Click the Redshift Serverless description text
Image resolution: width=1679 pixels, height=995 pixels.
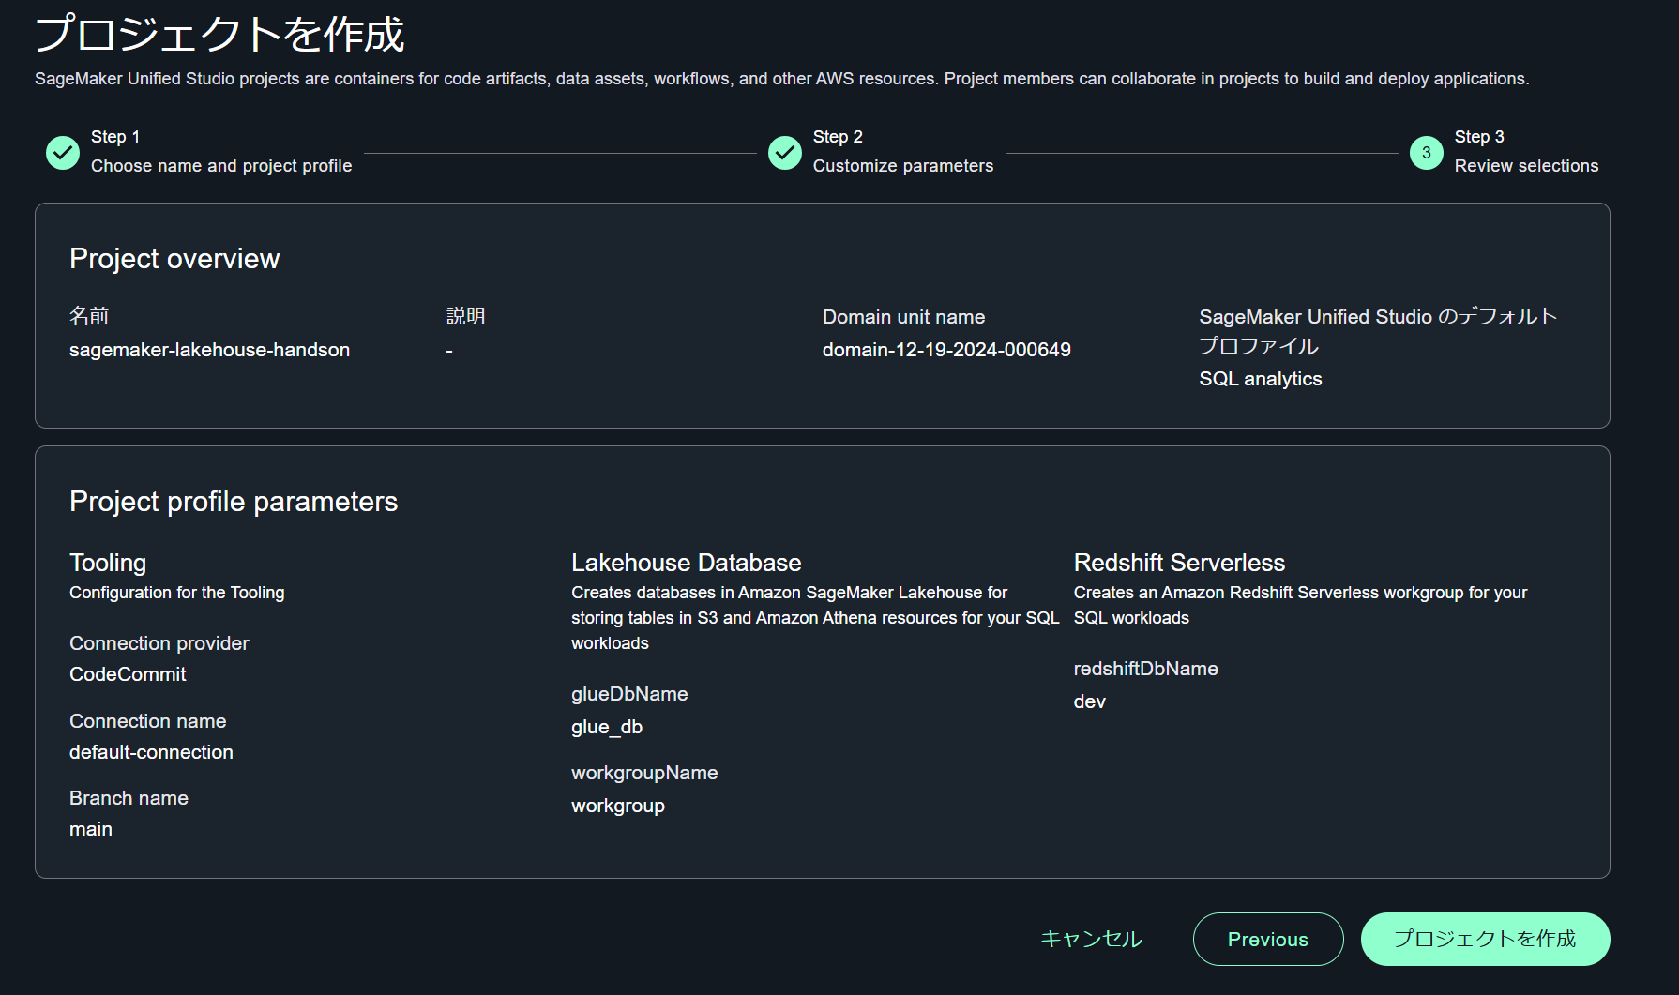click(x=1301, y=605)
